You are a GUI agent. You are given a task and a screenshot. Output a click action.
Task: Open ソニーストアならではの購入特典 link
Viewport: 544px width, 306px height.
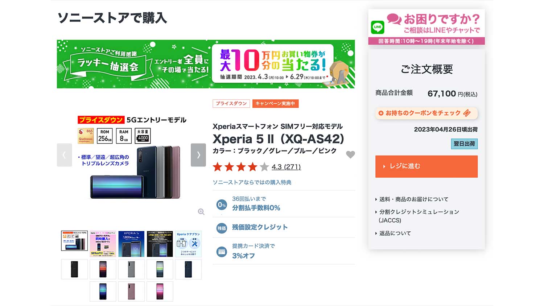(x=252, y=182)
